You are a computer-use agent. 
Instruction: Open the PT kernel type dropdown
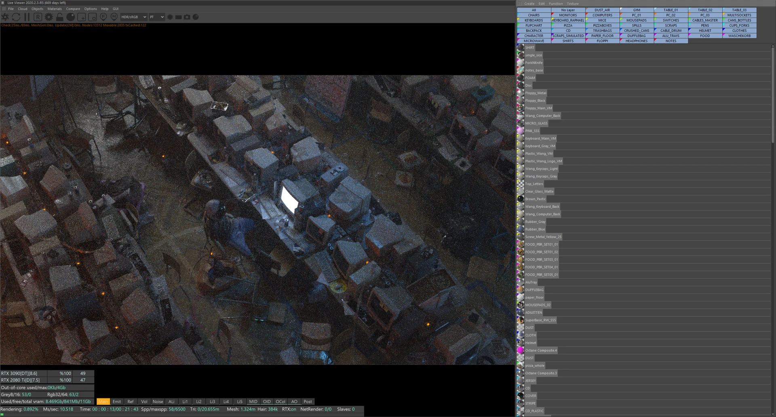pos(156,17)
